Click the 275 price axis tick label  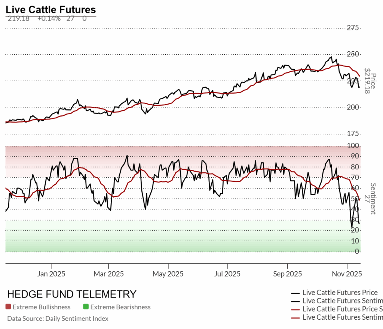pyautogui.click(x=353, y=28)
